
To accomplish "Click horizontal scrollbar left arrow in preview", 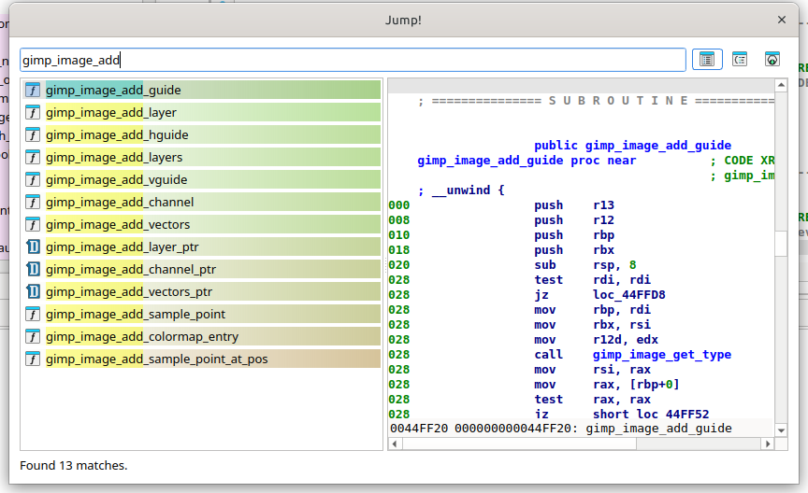I will click(395, 444).
